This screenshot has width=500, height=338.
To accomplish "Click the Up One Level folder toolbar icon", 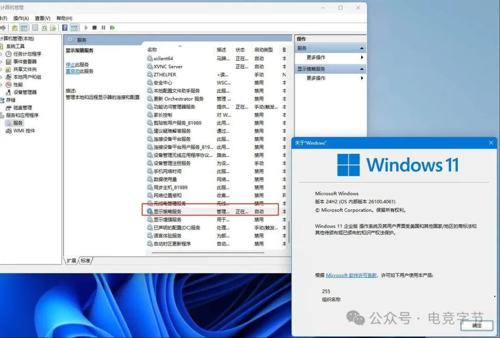I will (x=15, y=28).
